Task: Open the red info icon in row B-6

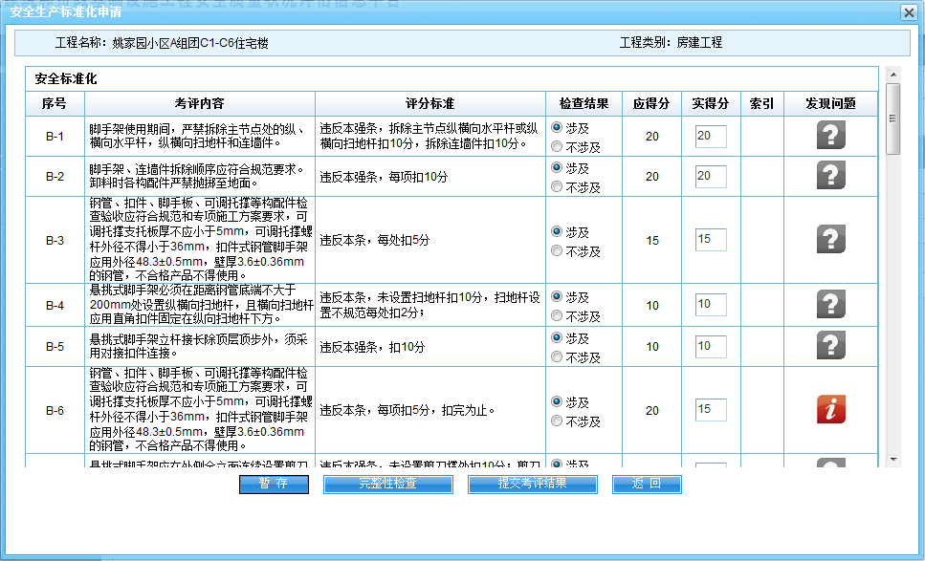Action: tap(830, 410)
